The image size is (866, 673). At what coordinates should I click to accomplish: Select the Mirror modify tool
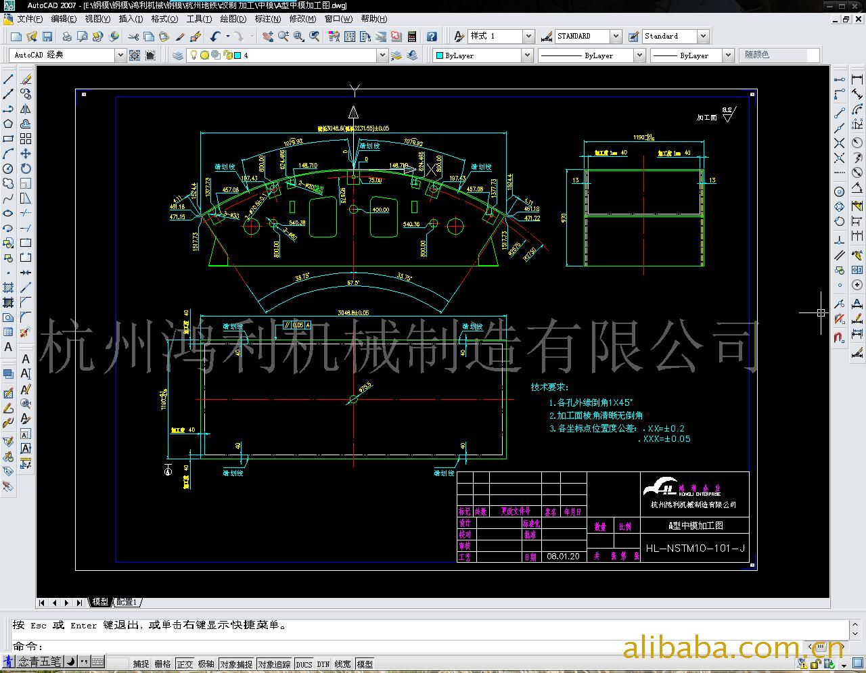tap(26, 109)
